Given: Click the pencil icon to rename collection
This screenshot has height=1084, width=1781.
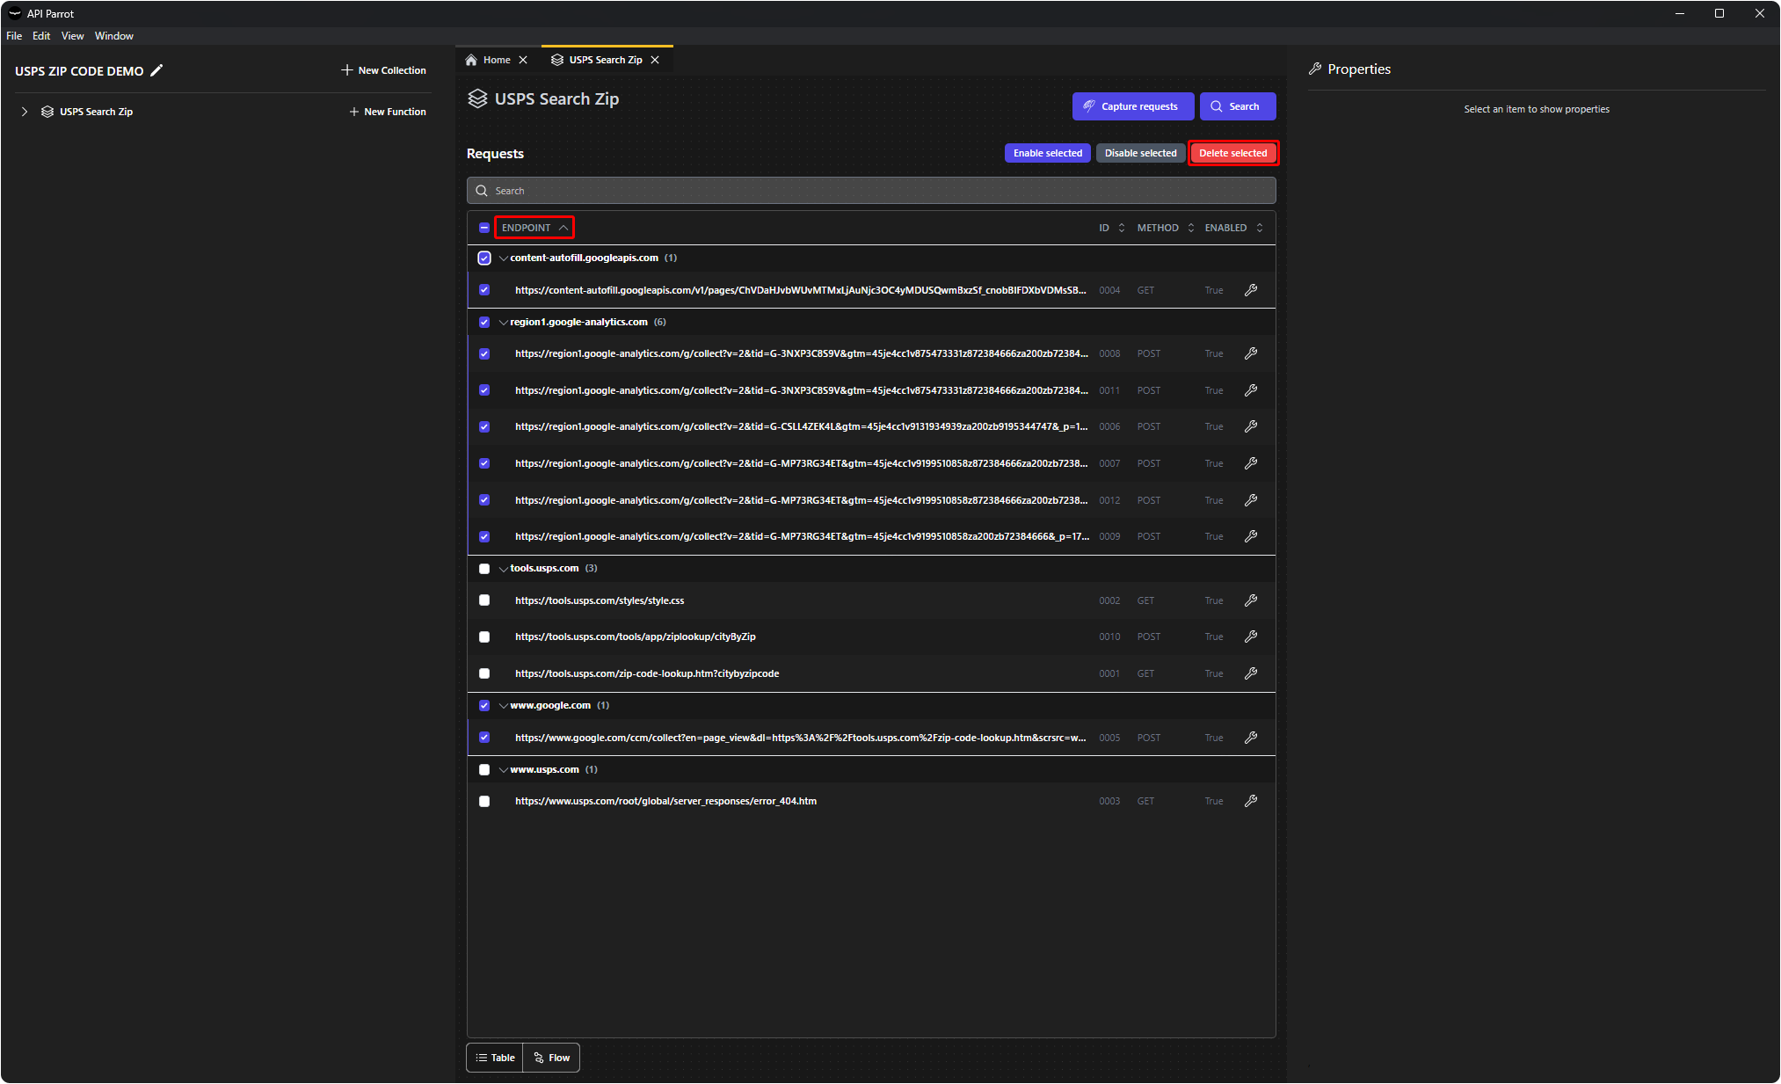Looking at the screenshot, I should [x=156, y=70].
